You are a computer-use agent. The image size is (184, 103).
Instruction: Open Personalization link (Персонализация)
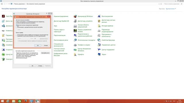point(60,35)
